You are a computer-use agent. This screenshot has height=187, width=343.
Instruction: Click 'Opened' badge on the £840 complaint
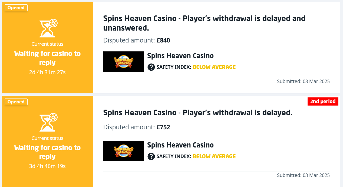(16, 8)
